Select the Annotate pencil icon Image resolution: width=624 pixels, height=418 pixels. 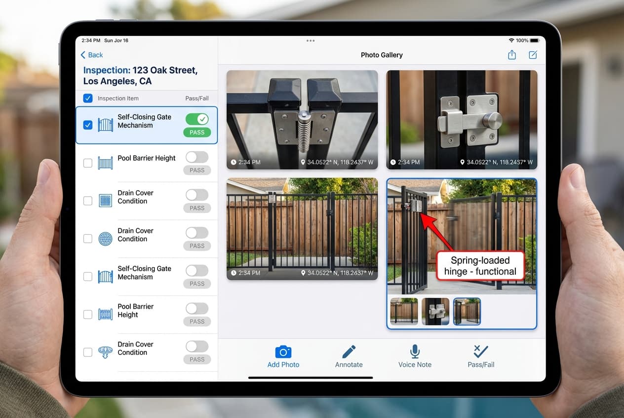pyautogui.click(x=349, y=352)
